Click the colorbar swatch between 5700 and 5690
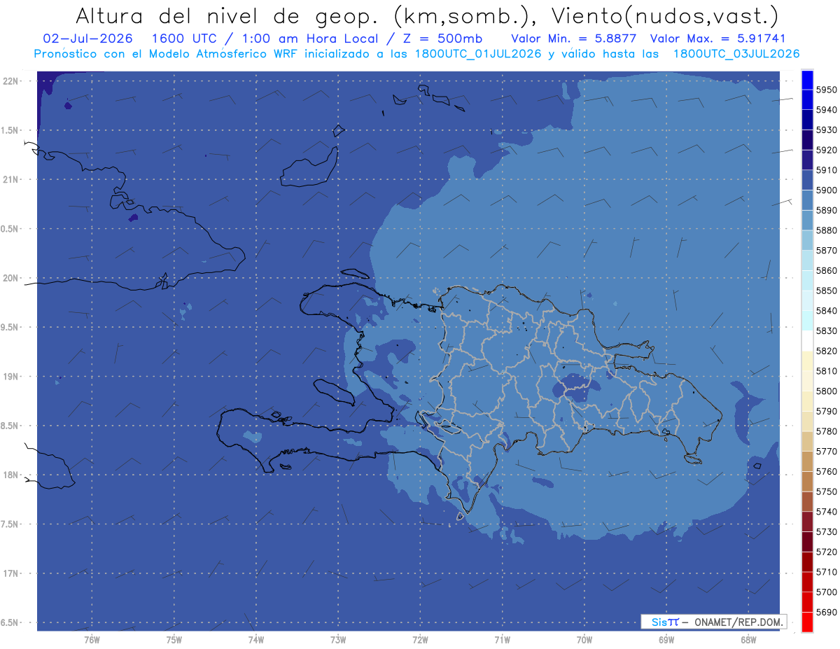 (x=807, y=602)
